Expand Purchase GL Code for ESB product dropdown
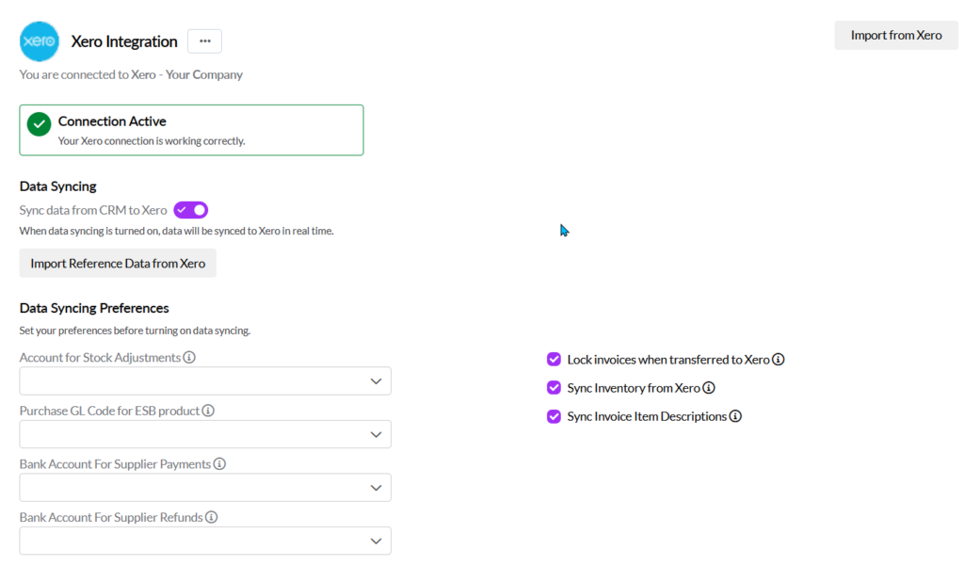 click(205, 434)
